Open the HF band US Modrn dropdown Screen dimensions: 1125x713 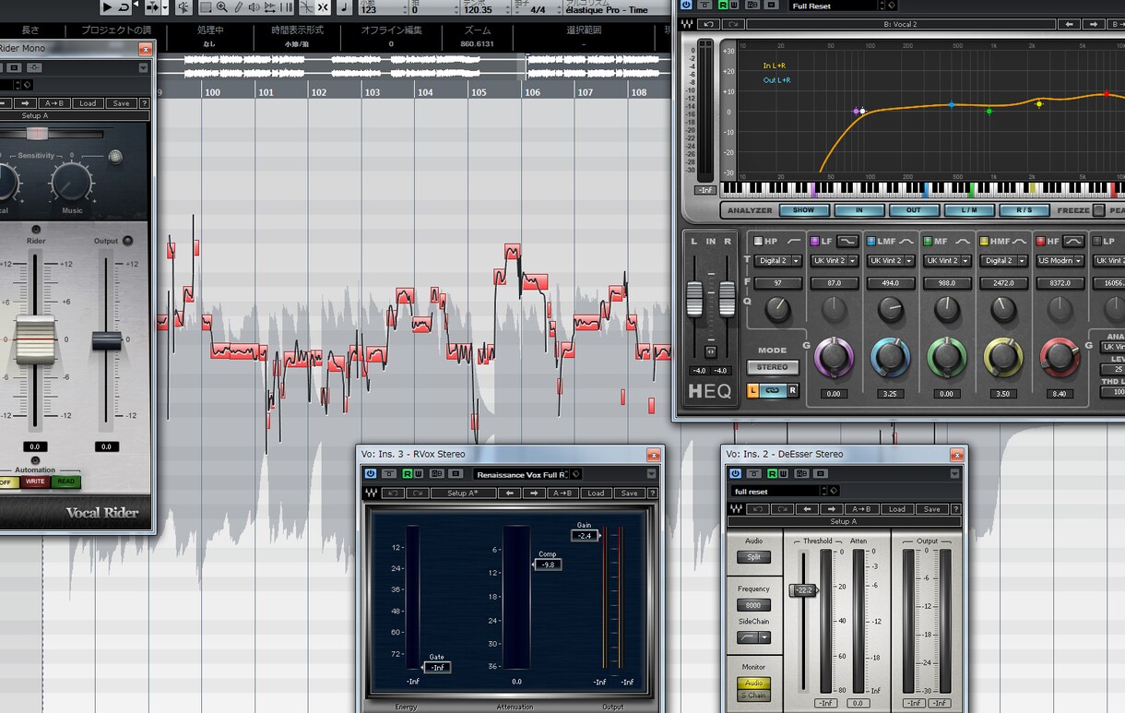(1060, 261)
